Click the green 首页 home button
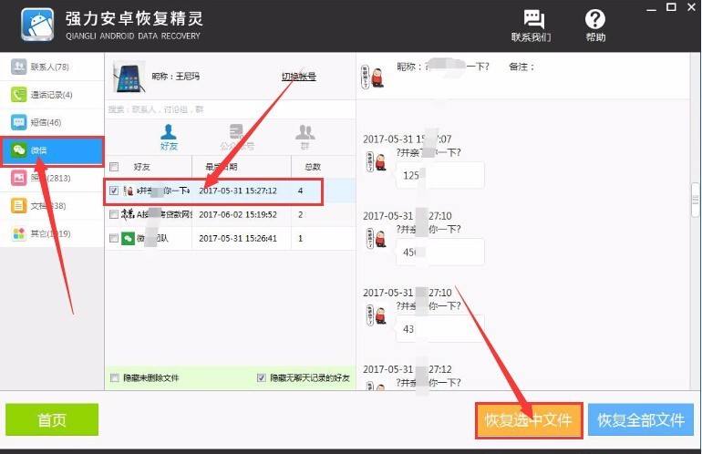The height and width of the screenshot is (454, 702). point(52,419)
